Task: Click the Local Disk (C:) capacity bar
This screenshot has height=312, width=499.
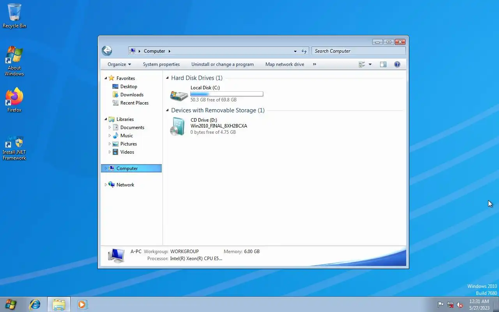Action: 226,94
